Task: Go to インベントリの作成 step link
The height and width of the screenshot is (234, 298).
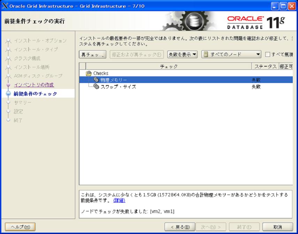Action: click(34, 85)
